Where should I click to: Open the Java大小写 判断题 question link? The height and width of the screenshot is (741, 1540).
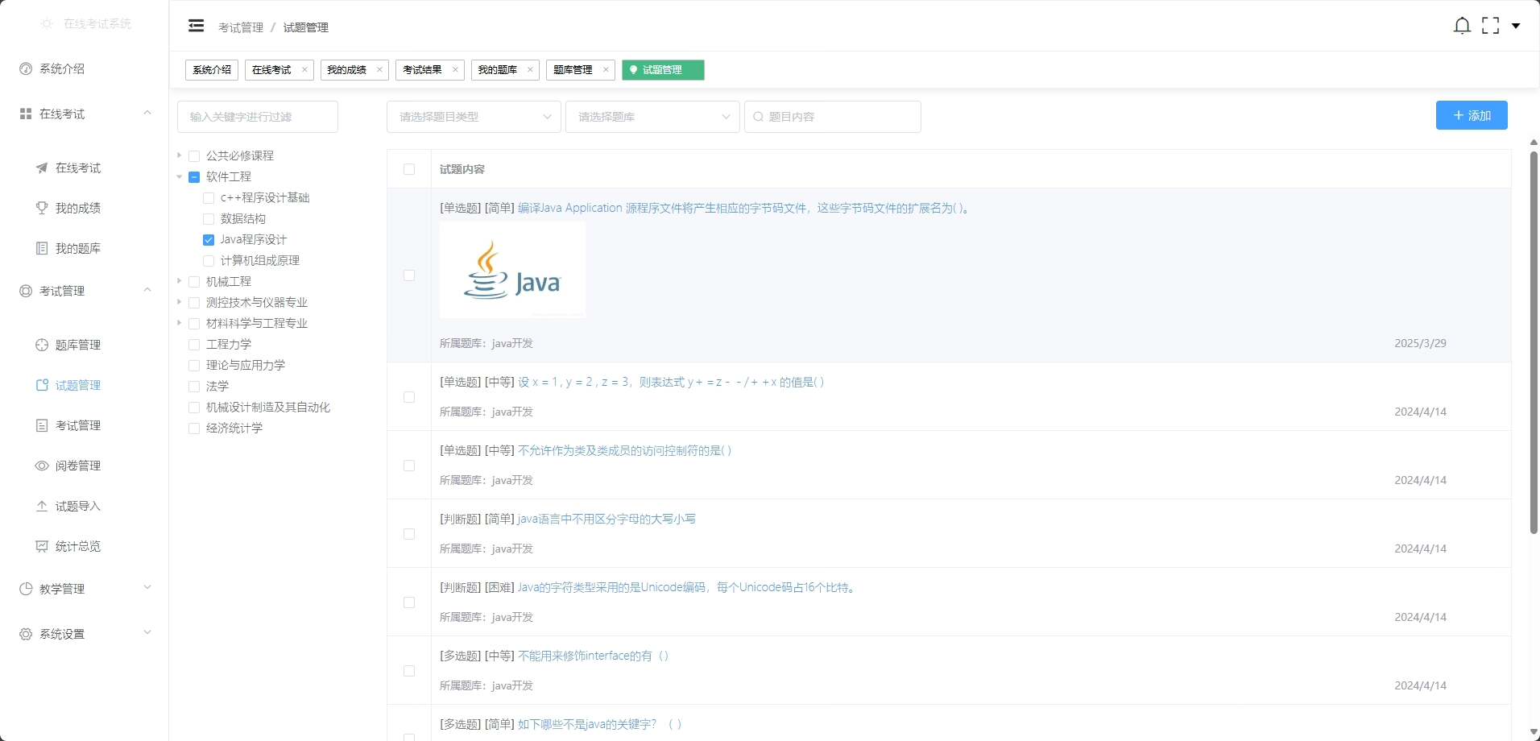[606, 520]
